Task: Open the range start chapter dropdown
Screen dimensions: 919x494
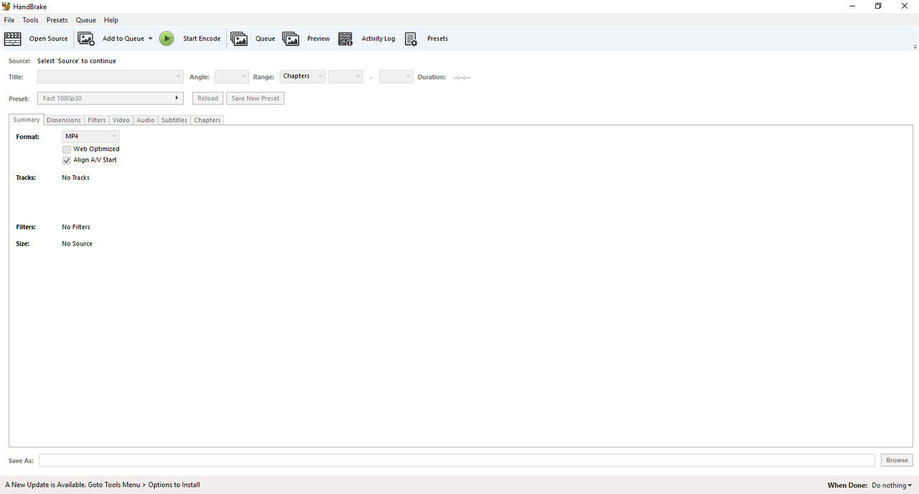Action: pos(345,76)
